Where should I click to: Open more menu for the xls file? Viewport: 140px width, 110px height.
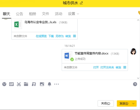coord(74,36)
